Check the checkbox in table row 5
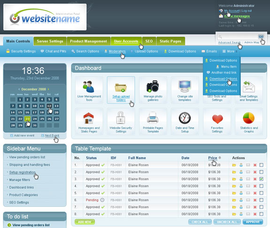This screenshot has height=228, width=270. click(x=261, y=193)
